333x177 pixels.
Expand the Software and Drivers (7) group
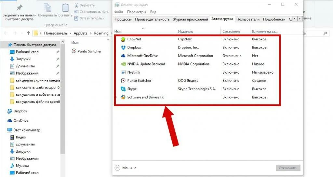click(116, 97)
